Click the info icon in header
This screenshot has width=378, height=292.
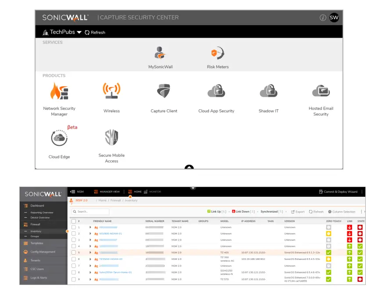[323, 18]
